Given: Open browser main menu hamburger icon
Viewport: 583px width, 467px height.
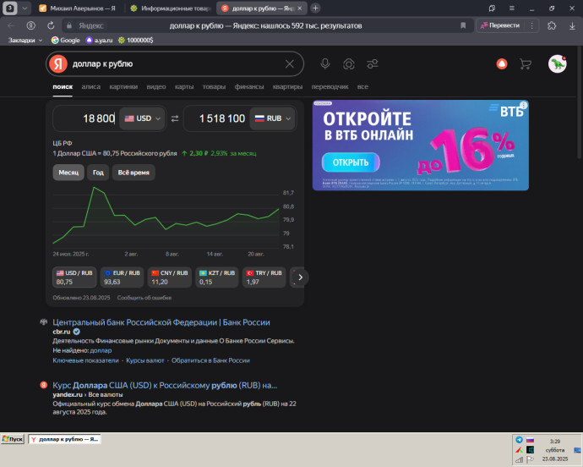Looking at the screenshot, I should [x=512, y=8].
